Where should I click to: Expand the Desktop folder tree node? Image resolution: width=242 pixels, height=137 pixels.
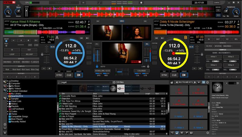[8, 81]
